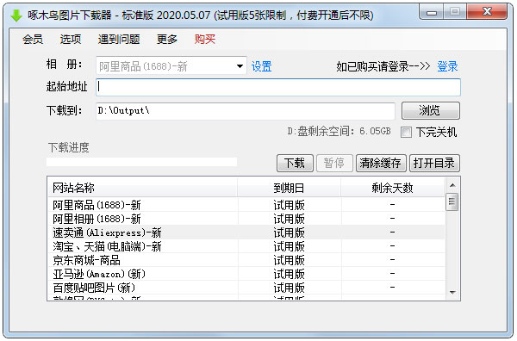Click the list scrollbar down arrow

click(452, 292)
